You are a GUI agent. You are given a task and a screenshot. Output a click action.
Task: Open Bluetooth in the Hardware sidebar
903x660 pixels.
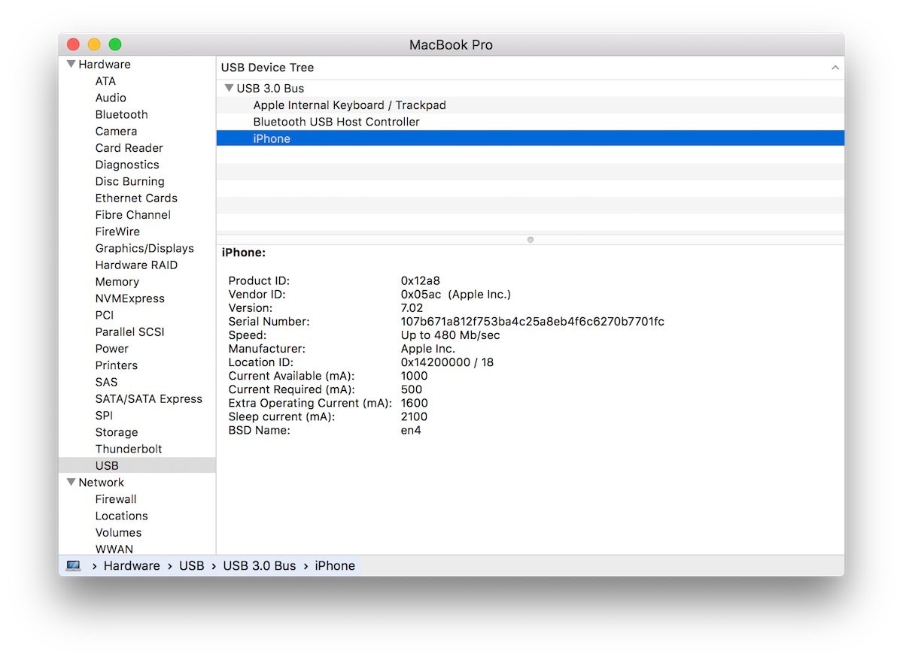tap(121, 114)
